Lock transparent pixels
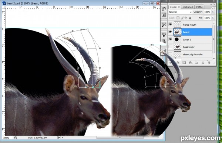This screenshot has height=143, width=222. [x=178, y=18]
